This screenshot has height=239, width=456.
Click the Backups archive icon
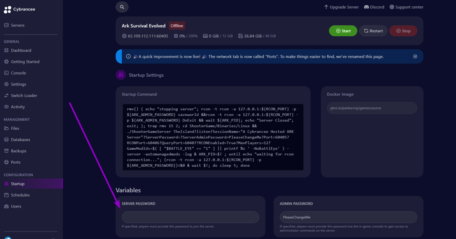pyautogui.click(x=6, y=151)
